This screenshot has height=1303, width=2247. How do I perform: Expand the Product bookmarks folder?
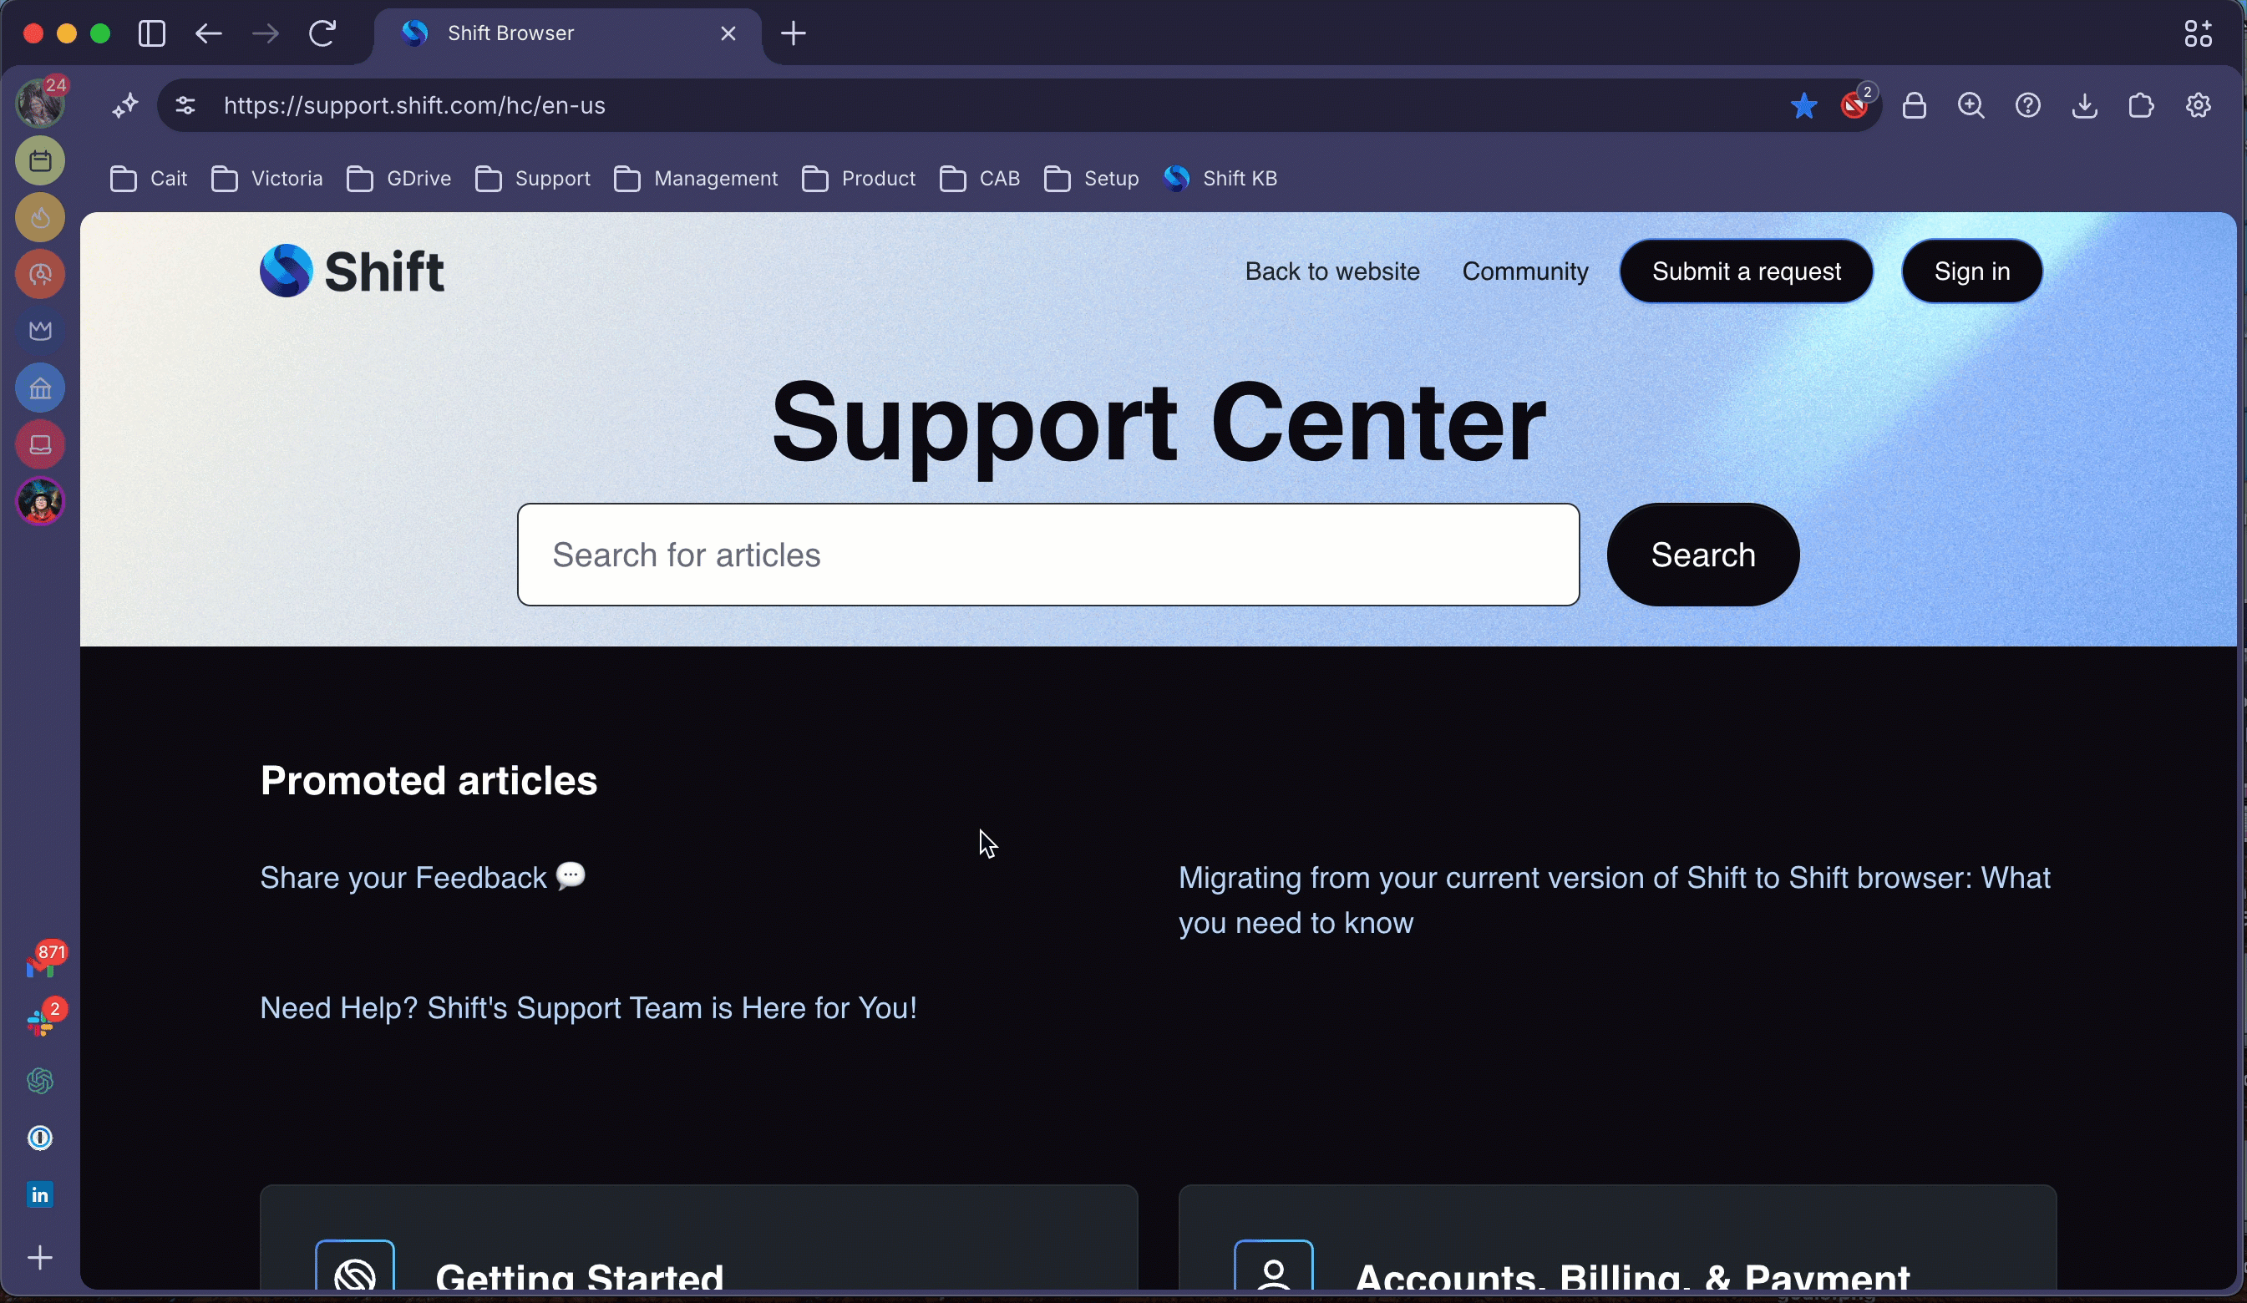[858, 180]
